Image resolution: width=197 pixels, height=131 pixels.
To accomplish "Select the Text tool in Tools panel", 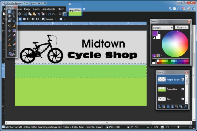I will 9,50.
